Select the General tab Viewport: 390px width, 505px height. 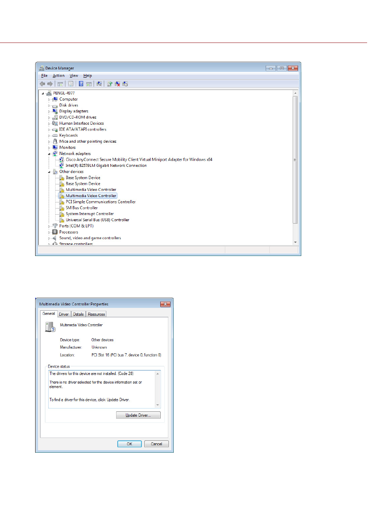(x=49, y=314)
